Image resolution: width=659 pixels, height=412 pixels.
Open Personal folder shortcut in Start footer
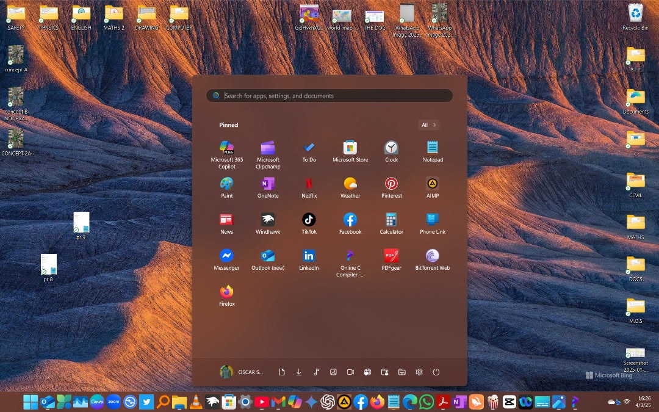[384, 372]
